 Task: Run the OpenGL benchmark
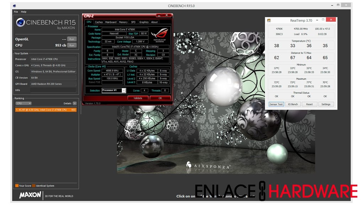(72, 39)
